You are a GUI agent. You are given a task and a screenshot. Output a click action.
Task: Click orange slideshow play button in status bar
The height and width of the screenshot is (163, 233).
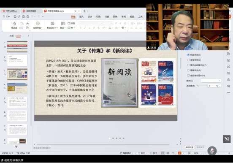coord(180,153)
